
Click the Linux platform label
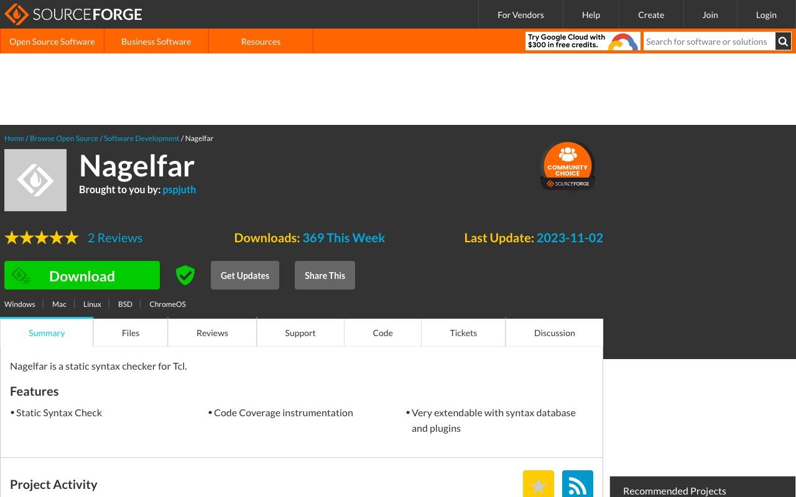[92, 304]
